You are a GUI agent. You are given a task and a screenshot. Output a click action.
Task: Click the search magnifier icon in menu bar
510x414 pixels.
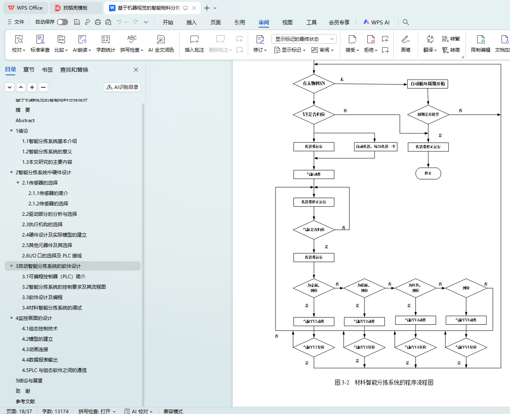pyautogui.click(x=406, y=22)
